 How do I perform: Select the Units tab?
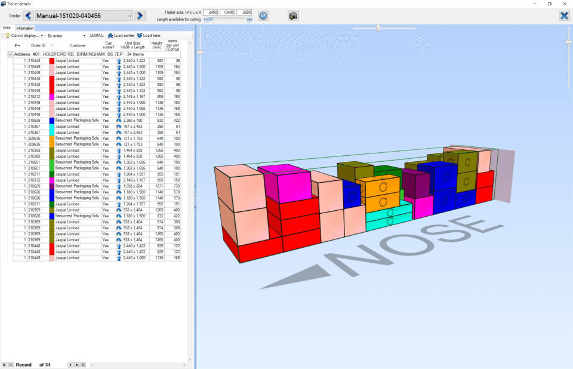click(x=7, y=28)
